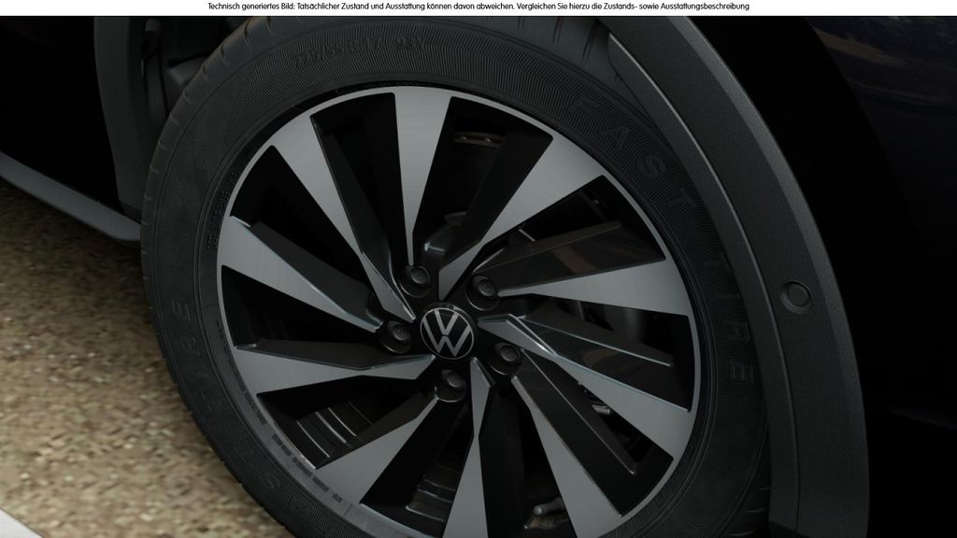Image resolution: width=957 pixels, height=538 pixels.
Task: Click the bottom lug bolt below VW logo
Action: tap(451, 381)
